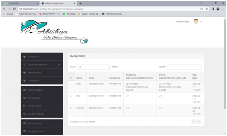Click the Search input field
The width and height of the screenshot is (227, 136).
184,67
